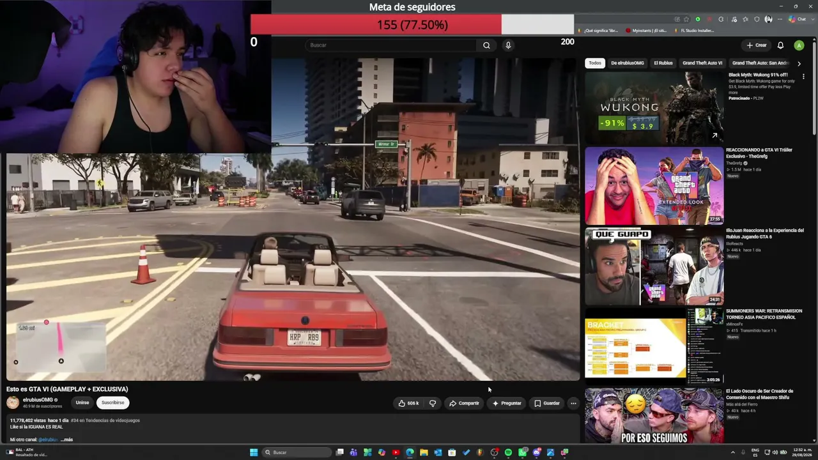Open File Explorer from taskbar
The height and width of the screenshot is (460, 818).
[x=424, y=452]
